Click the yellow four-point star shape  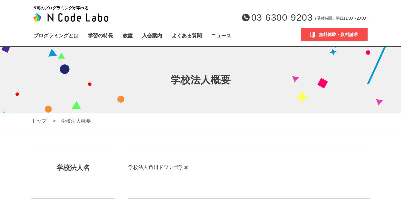tap(302, 97)
